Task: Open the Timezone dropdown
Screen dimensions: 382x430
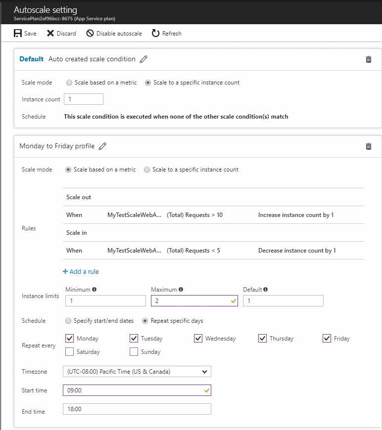Action: pos(137,371)
